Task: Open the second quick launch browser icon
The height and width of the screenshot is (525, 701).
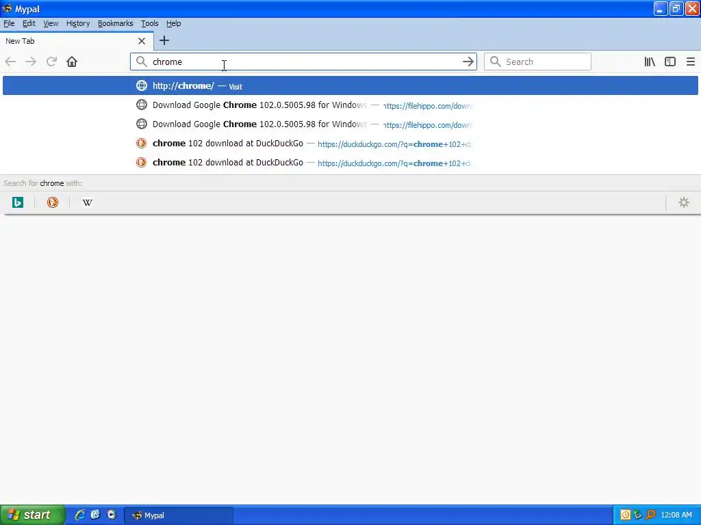Action: [x=95, y=515]
